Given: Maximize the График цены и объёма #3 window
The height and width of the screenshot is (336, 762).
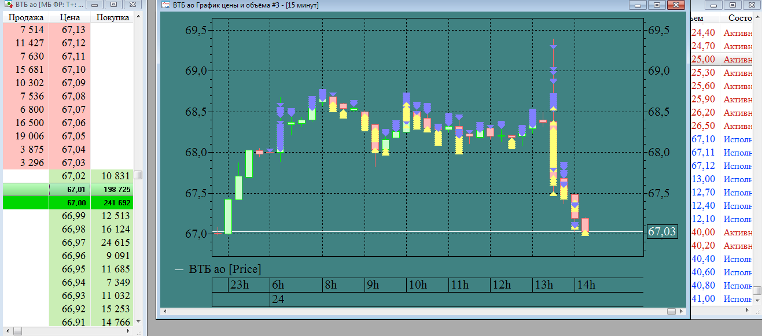Looking at the screenshot, I should (x=656, y=5).
